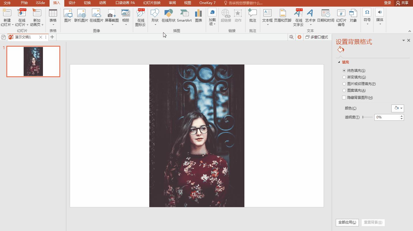Viewport: 413px width, 231px height.
Task: Choose 图片或纹理填充 radio button
Action: [344, 84]
